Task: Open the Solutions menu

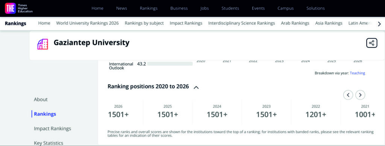Action: click(315, 8)
